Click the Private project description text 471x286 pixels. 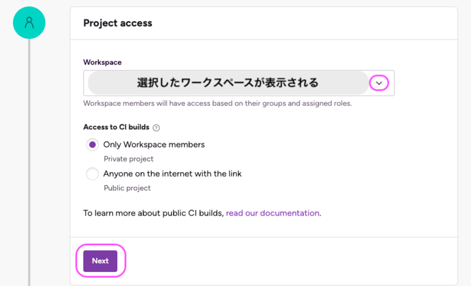coord(128,159)
